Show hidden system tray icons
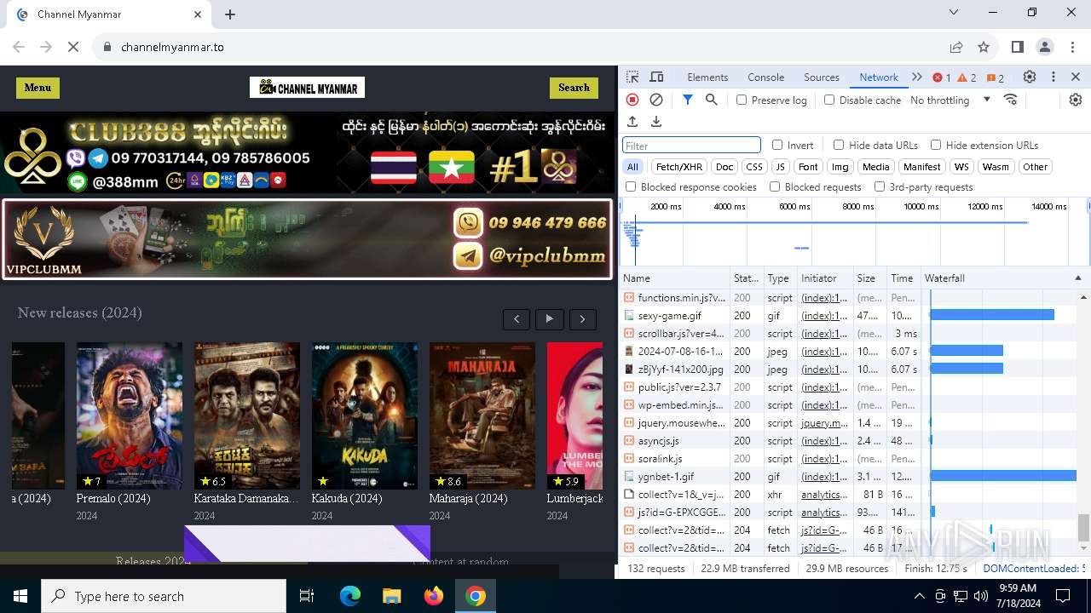The width and height of the screenshot is (1091, 613). (x=919, y=596)
